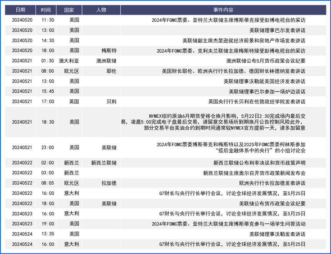This screenshot has width=331, height=254.
Task: Click the 美联储 person cell at 23:00
Action: click(x=109, y=148)
